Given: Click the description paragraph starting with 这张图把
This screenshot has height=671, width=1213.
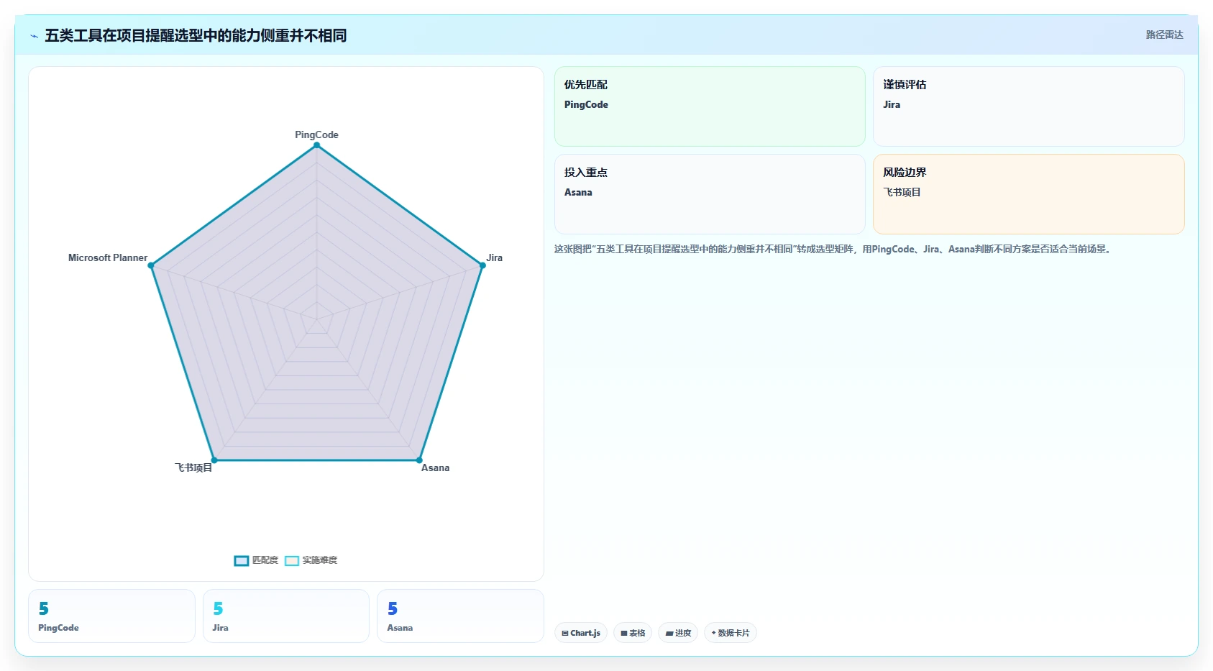Looking at the screenshot, I should (834, 250).
